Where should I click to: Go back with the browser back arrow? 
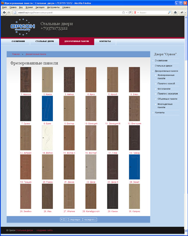[x=4, y=13]
